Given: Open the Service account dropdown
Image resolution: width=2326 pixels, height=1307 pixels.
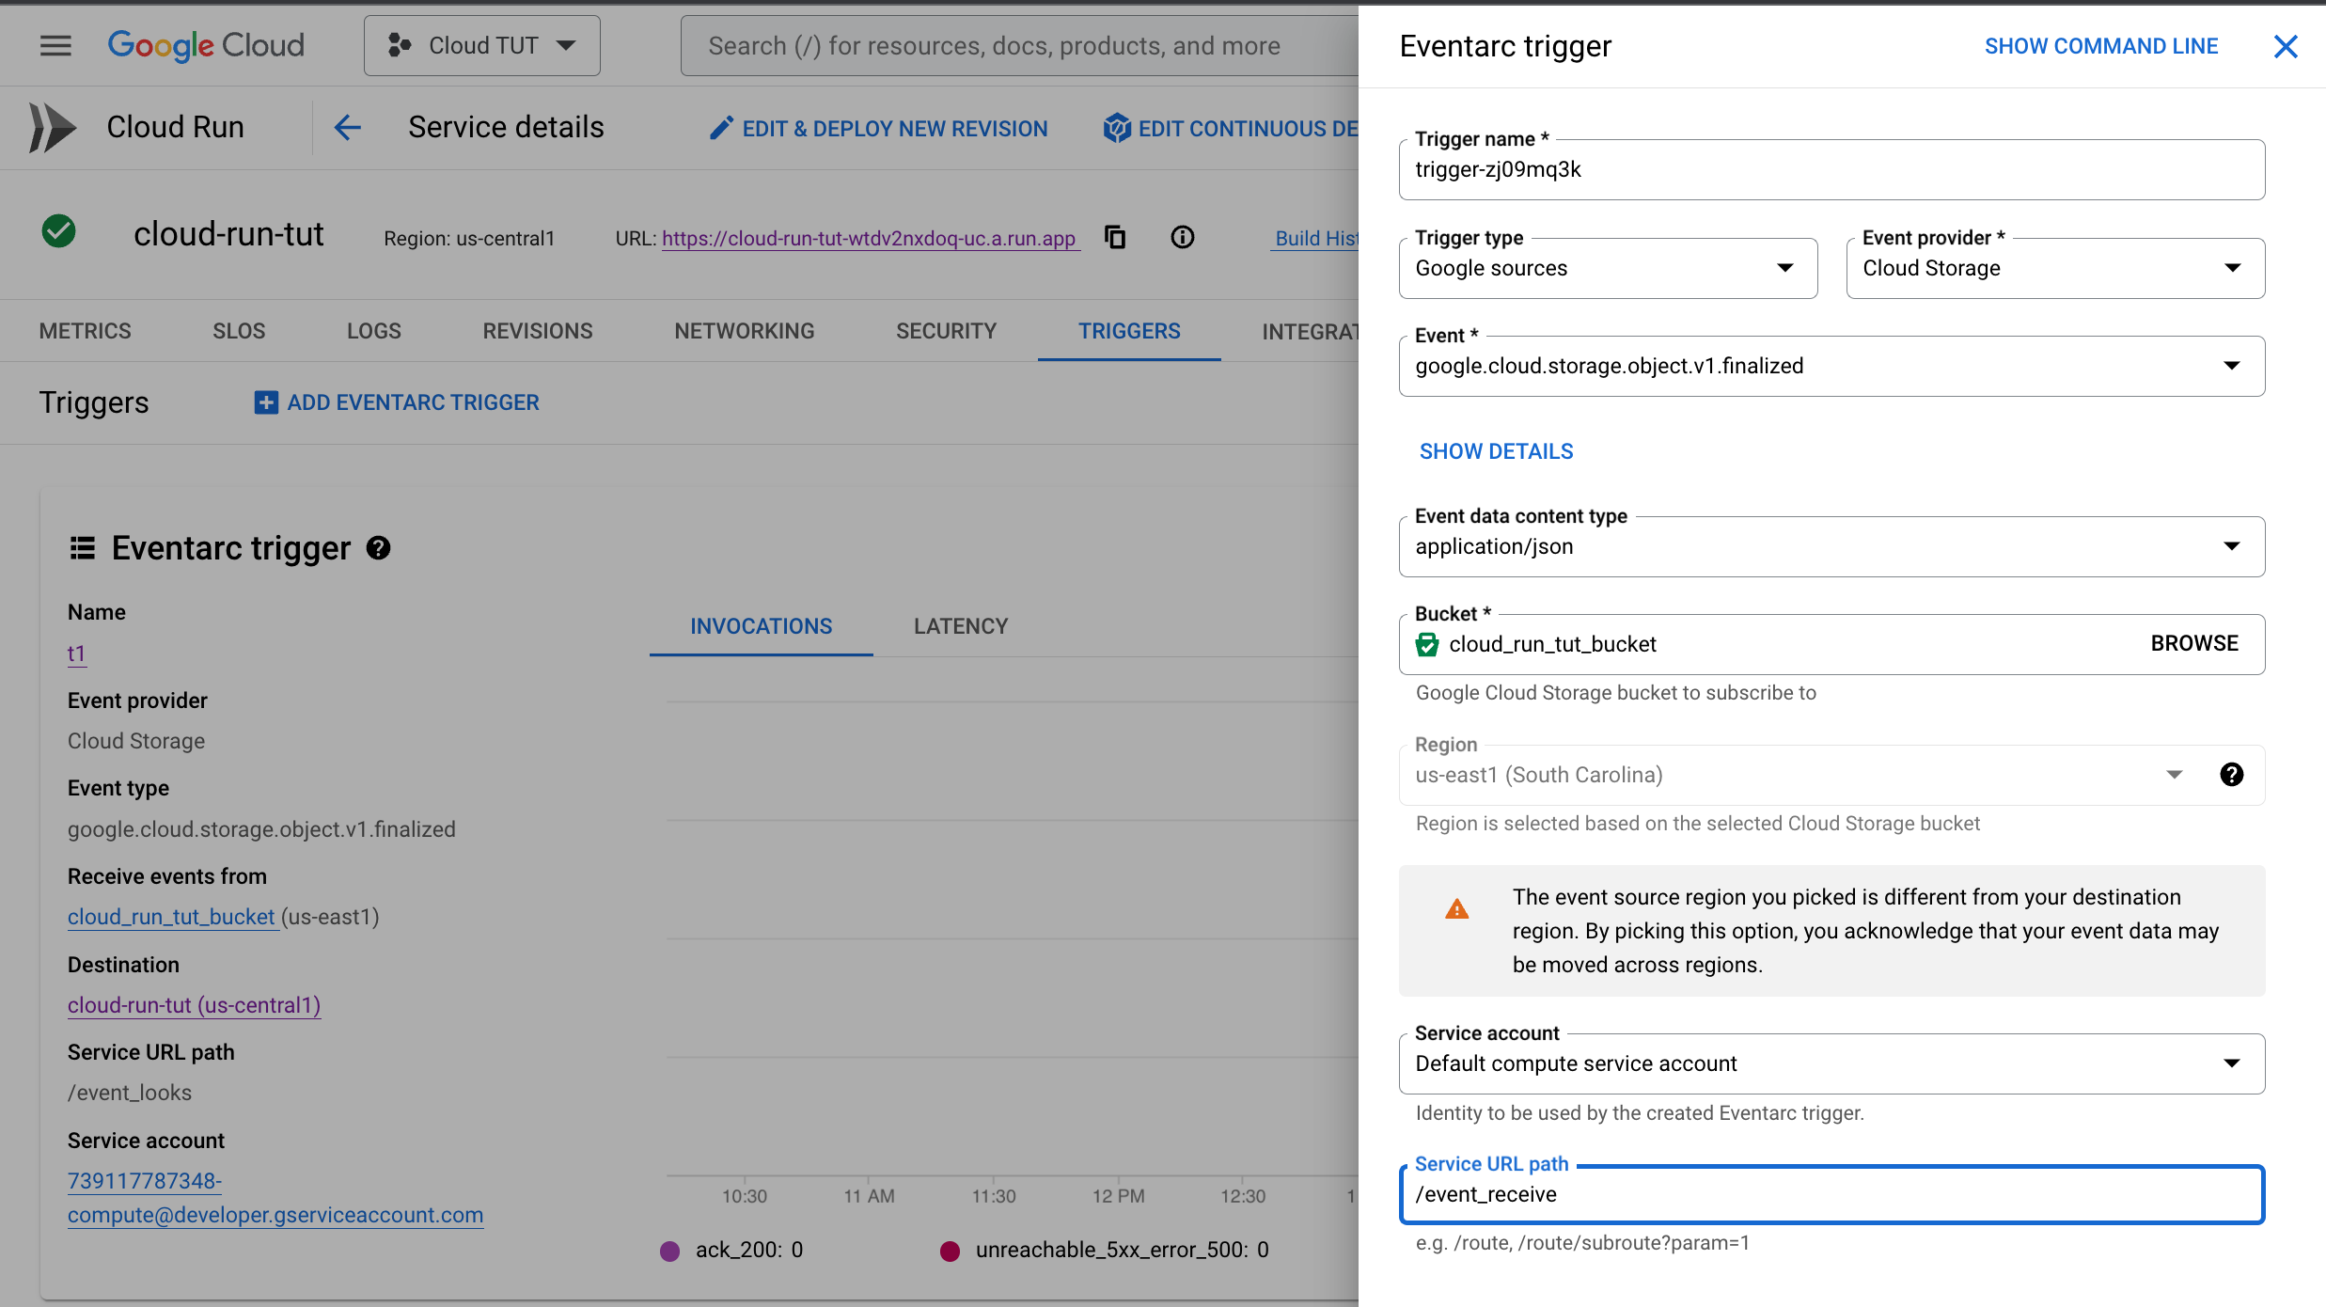Looking at the screenshot, I should pyautogui.click(x=1831, y=1063).
